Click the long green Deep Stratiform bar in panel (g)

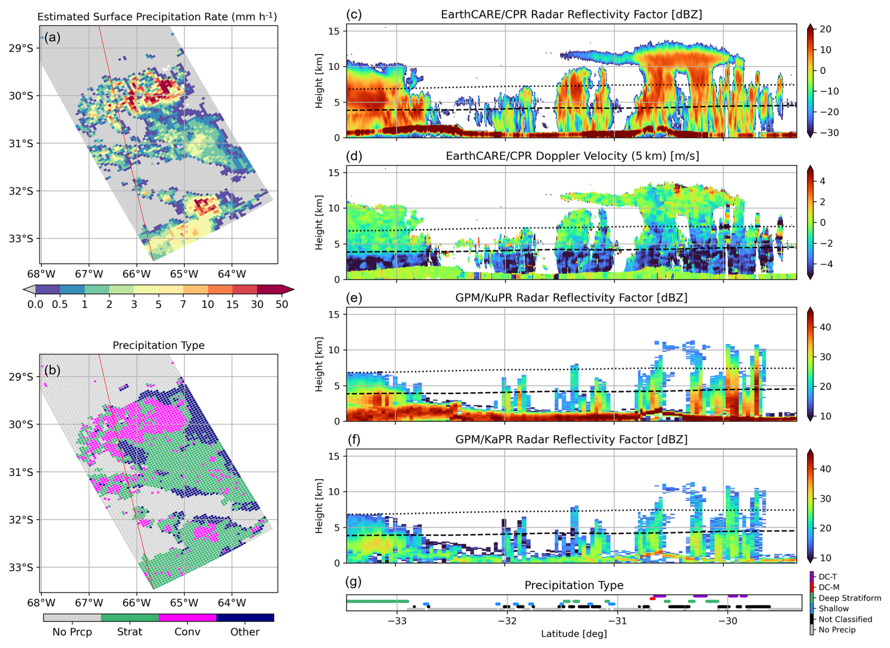click(377, 601)
